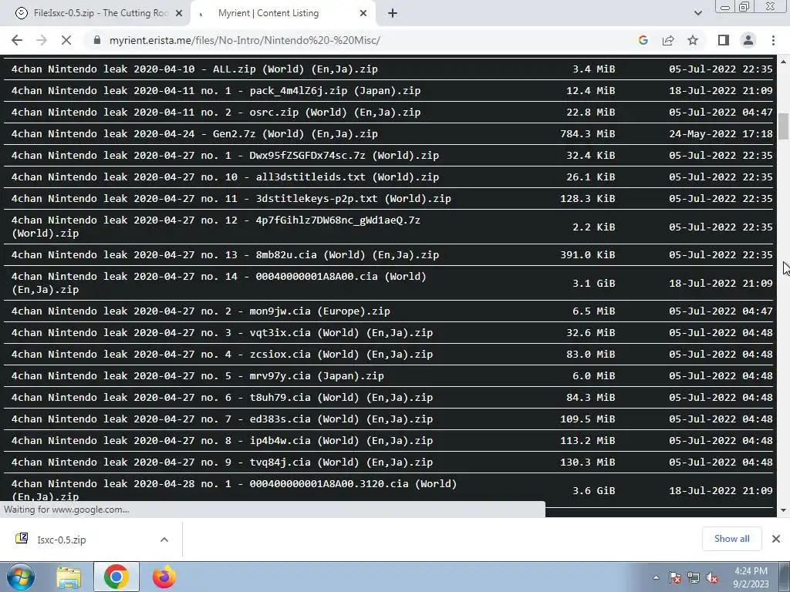This screenshot has width=790, height=592.
Task: Download ip4b4w.cia zip file
Action: click(x=222, y=441)
